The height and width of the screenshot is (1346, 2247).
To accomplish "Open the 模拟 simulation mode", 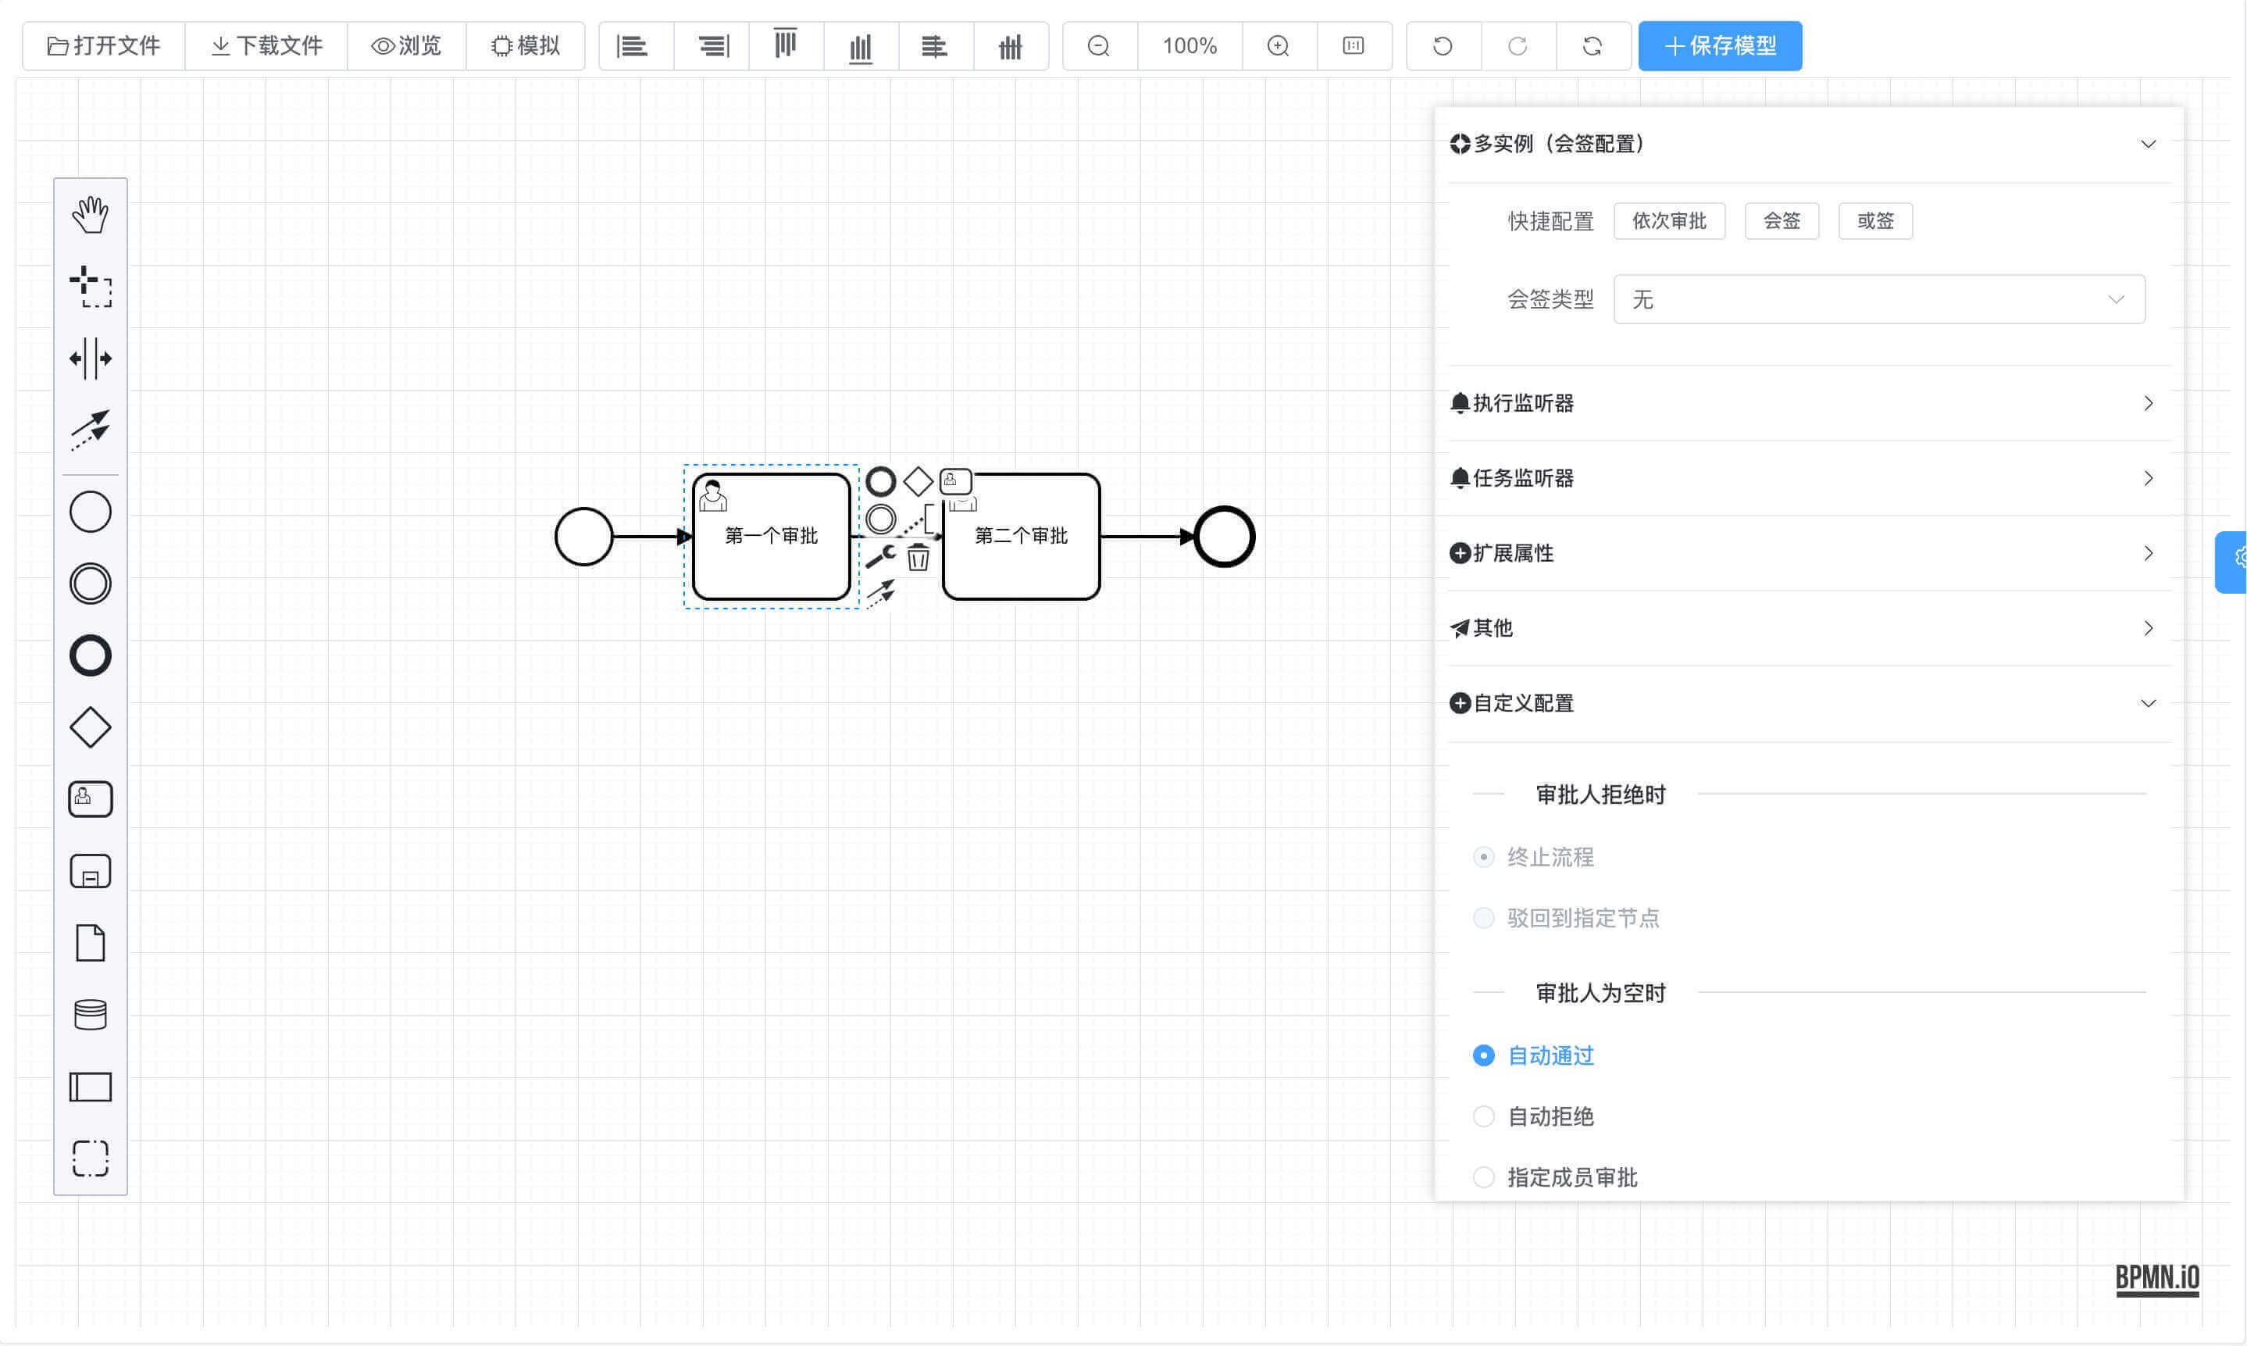I will pyautogui.click(x=526, y=45).
